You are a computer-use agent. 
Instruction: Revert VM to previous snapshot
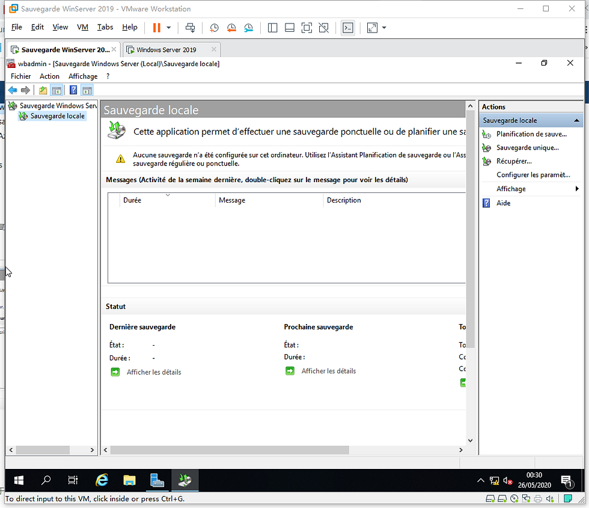(231, 28)
